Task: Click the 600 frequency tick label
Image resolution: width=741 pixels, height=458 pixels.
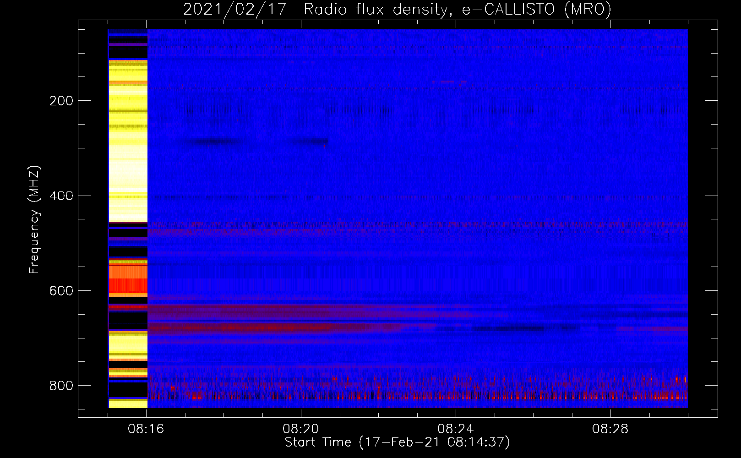Action: pyautogui.click(x=61, y=291)
